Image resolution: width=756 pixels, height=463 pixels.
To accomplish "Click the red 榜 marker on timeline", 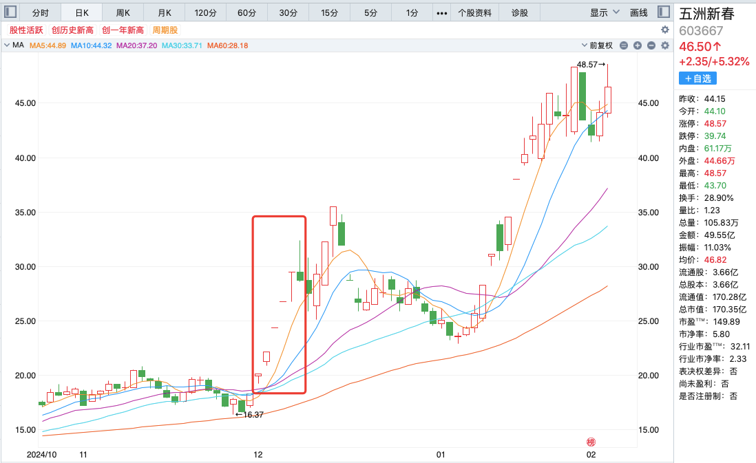I will point(590,442).
